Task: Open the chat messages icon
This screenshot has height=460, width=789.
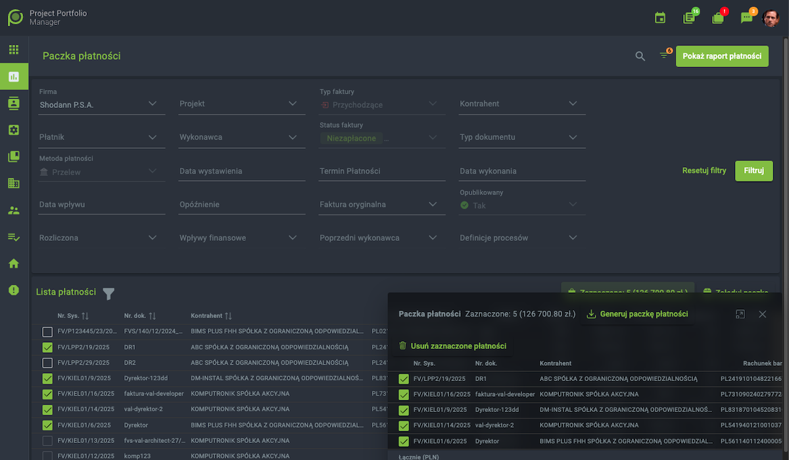Action: pos(746,18)
